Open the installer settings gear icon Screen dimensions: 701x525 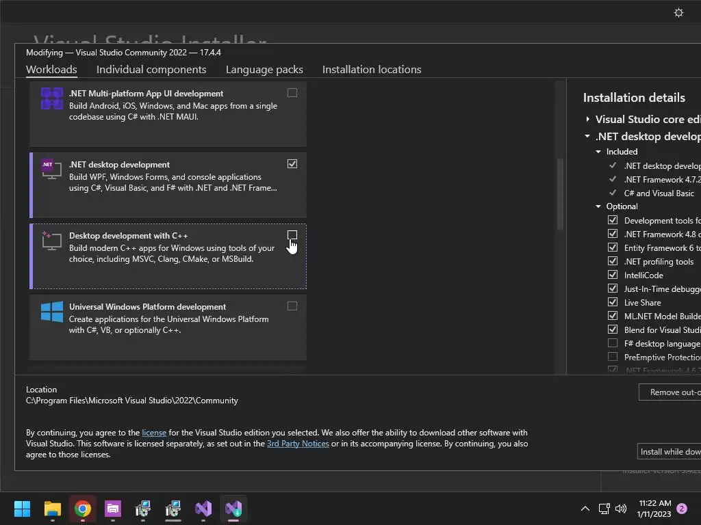678,12
